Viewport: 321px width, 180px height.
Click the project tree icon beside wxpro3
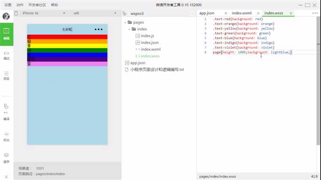(x=125, y=14)
